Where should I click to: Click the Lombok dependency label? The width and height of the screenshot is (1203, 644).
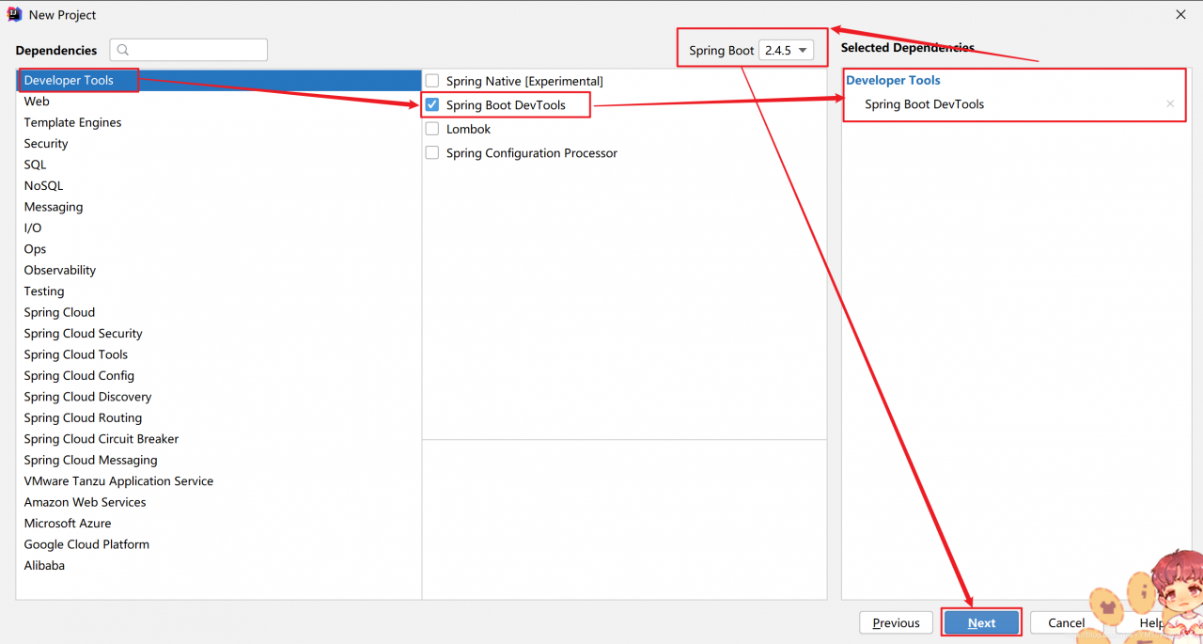(469, 129)
